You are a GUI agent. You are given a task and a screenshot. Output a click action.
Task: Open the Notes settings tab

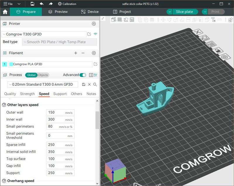[91, 94]
